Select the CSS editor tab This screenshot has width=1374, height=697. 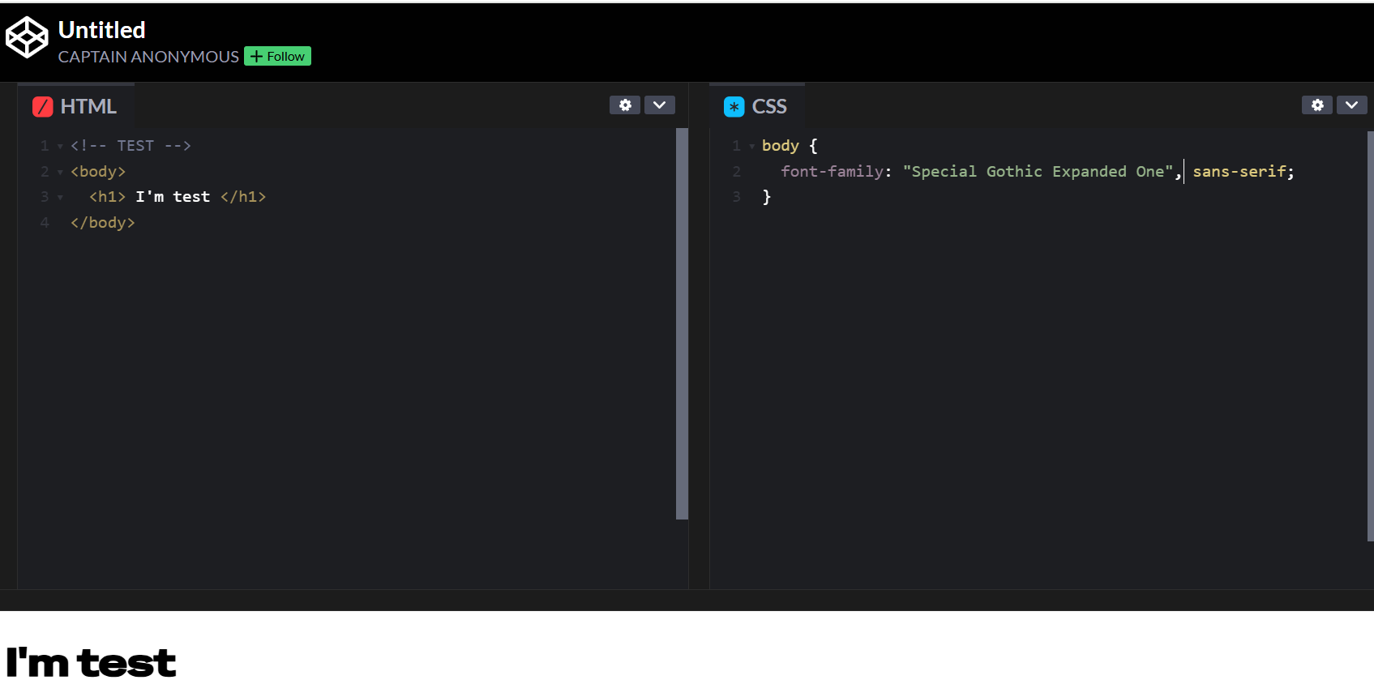[756, 106]
